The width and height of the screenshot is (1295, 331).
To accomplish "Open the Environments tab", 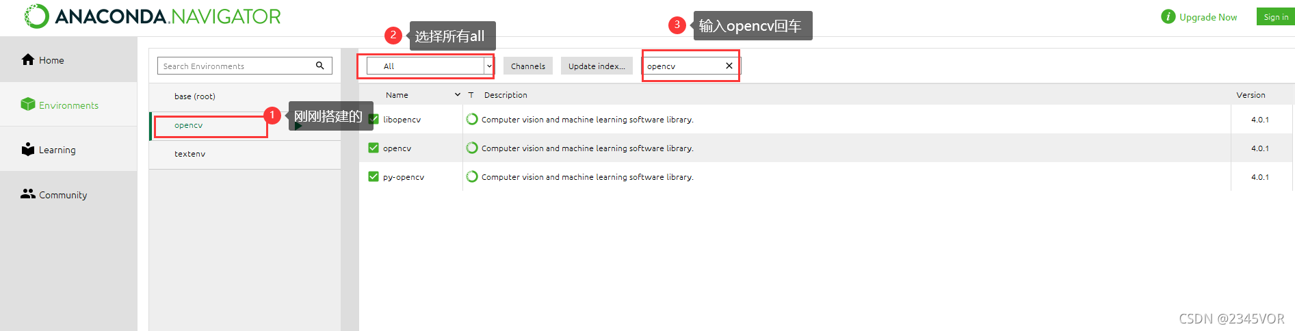I will (x=68, y=105).
